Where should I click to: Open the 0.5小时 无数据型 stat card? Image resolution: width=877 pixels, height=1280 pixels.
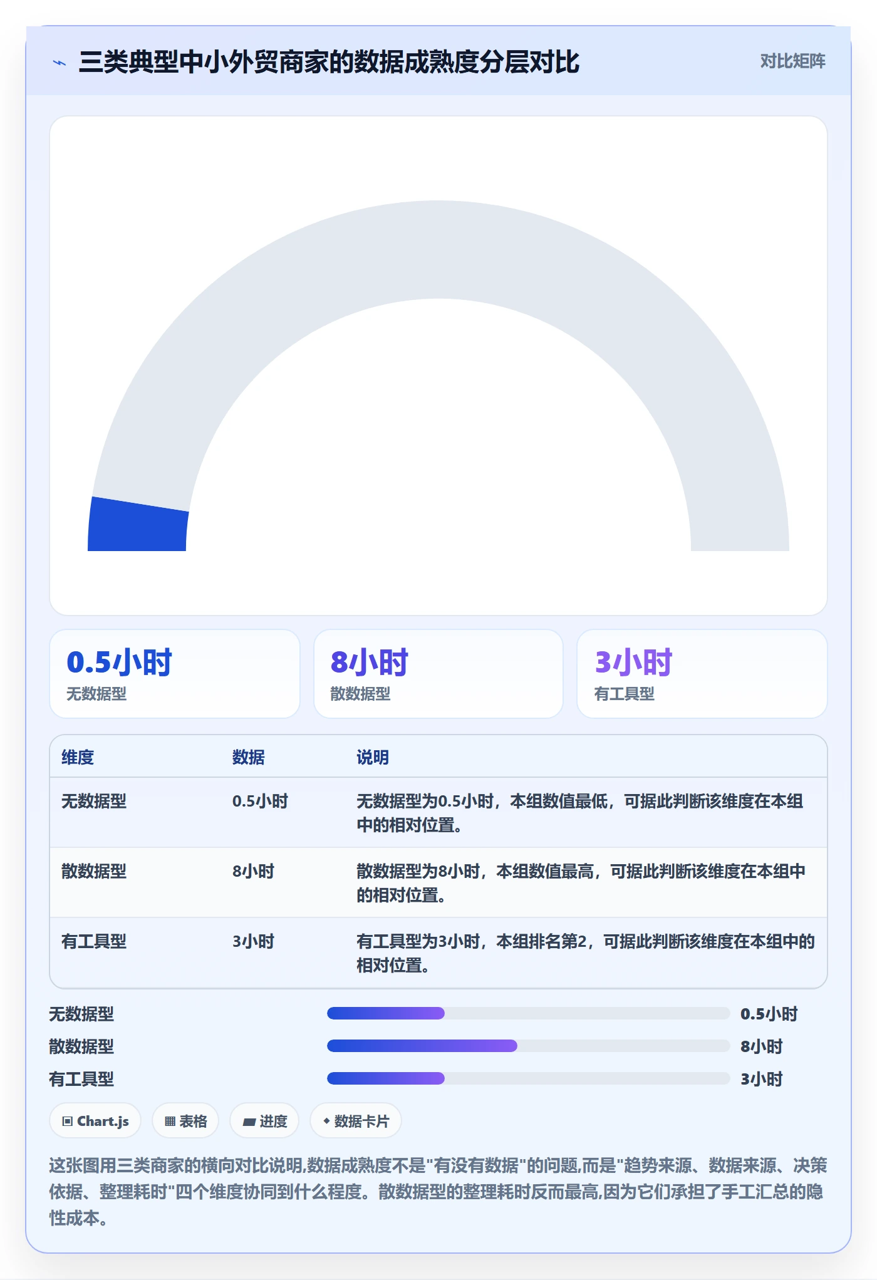175,674
